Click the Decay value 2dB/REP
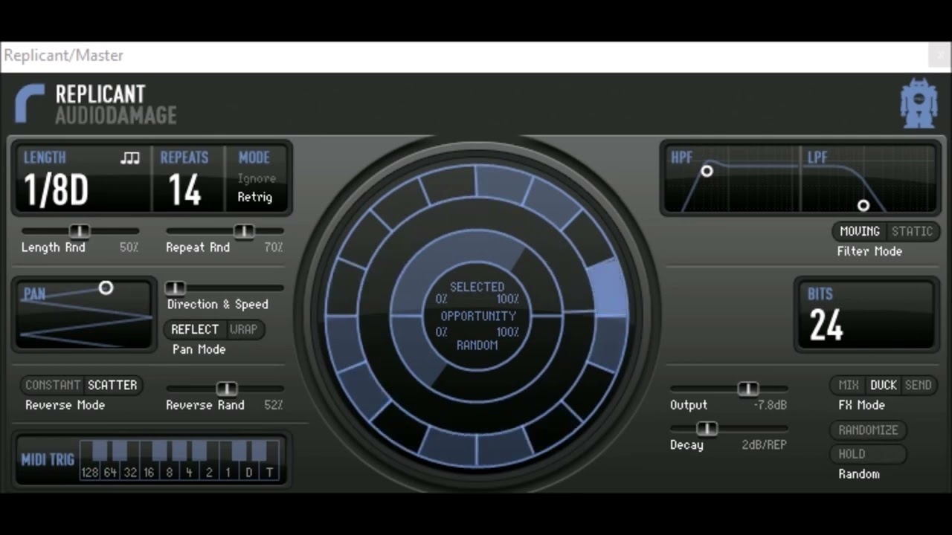Image resolution: width=952 pixels, height=535 pixels. pos(764,445)
